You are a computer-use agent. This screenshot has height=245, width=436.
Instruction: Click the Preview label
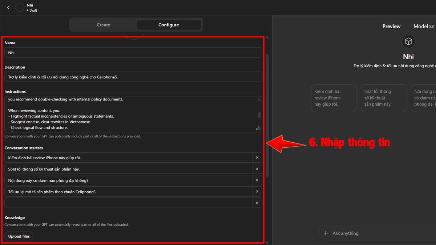[391, 26]
